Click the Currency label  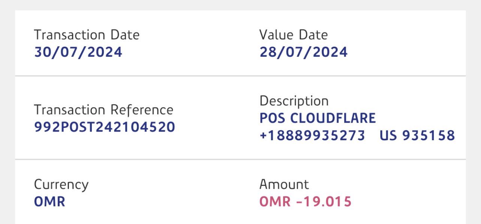pyautogui.click(x=61, y=184)
